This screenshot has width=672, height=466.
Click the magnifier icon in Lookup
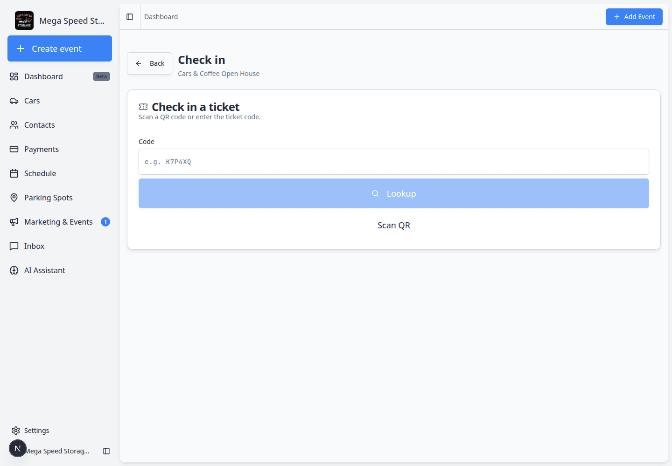(x=375, y=193)
